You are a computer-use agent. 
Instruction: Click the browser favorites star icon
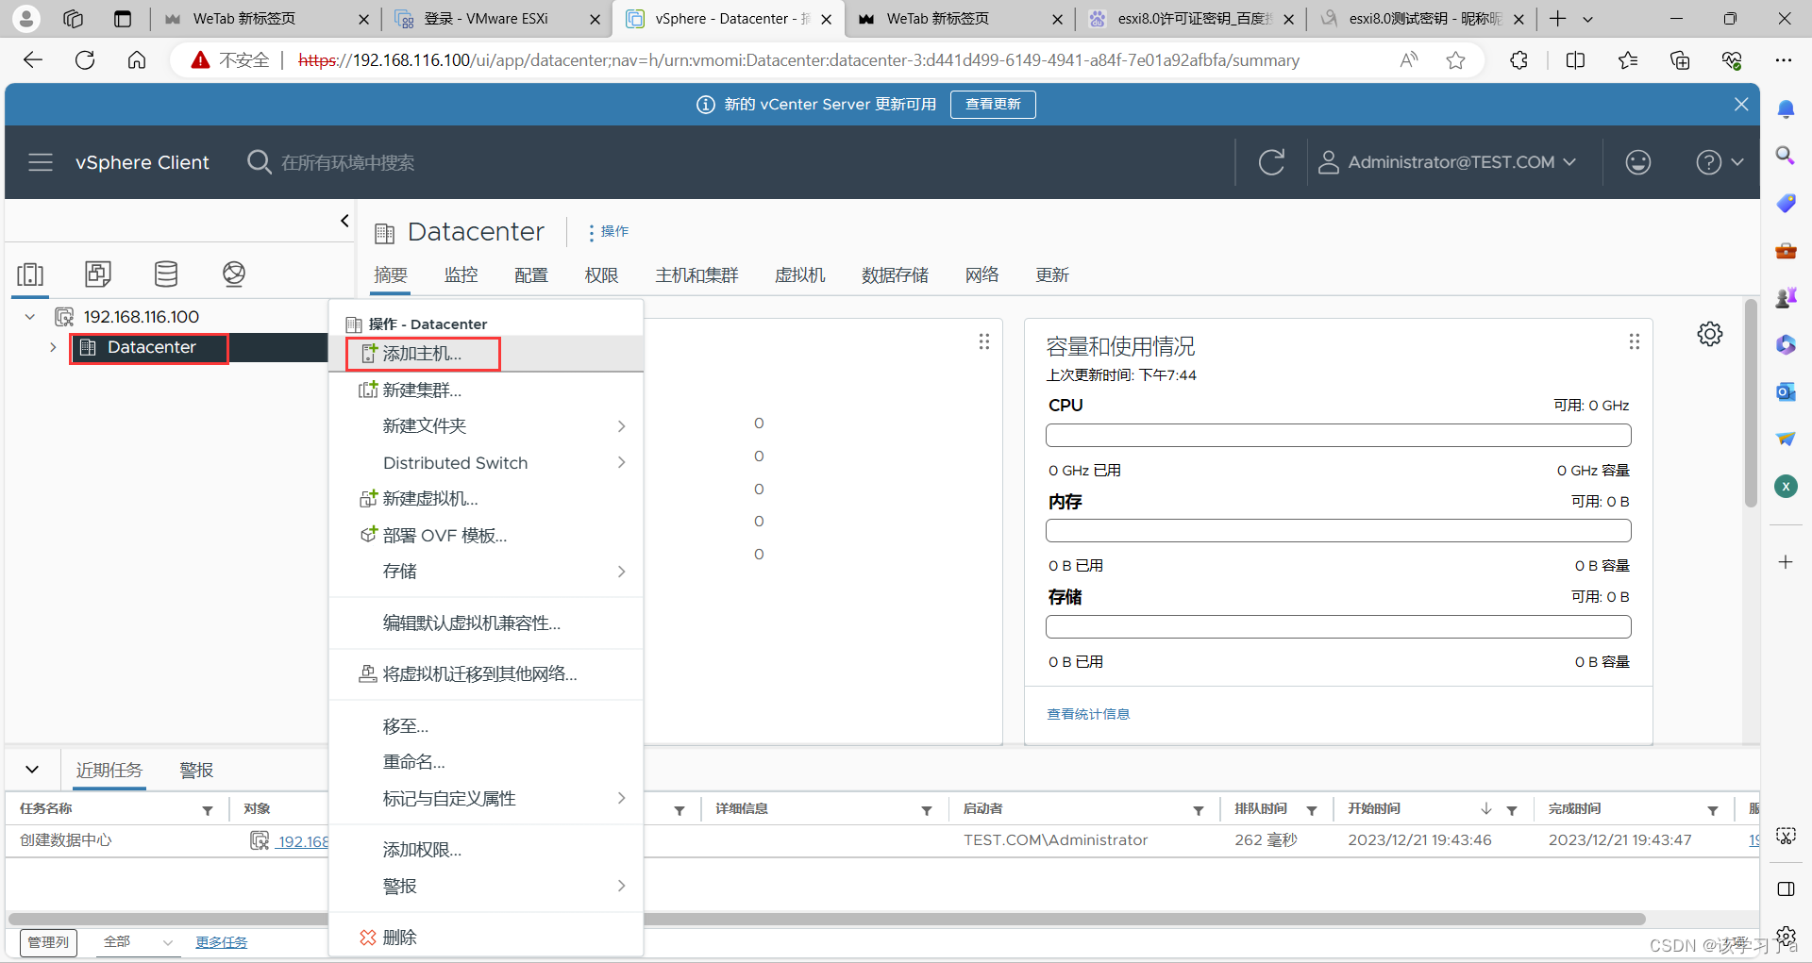click(1456, 60)
